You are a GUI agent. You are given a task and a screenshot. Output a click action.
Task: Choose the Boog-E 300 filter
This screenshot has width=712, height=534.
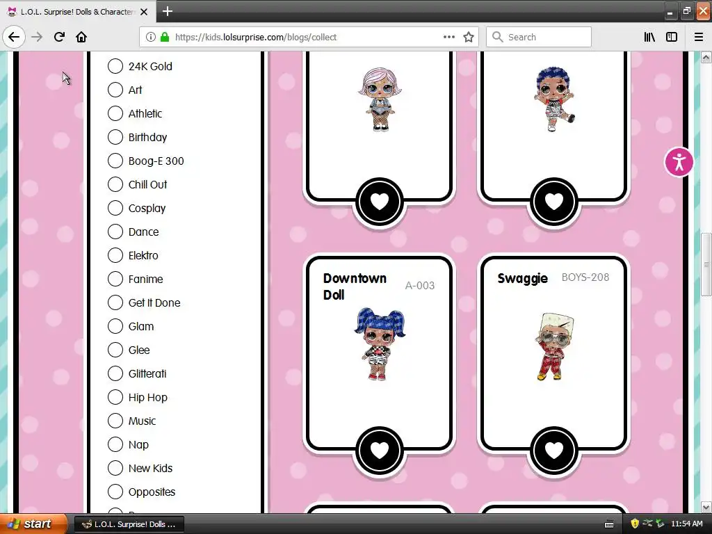(x=146, y=161)
